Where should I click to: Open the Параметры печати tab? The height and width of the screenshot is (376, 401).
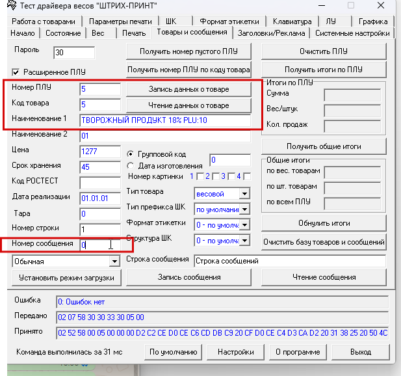coord(120,21)
